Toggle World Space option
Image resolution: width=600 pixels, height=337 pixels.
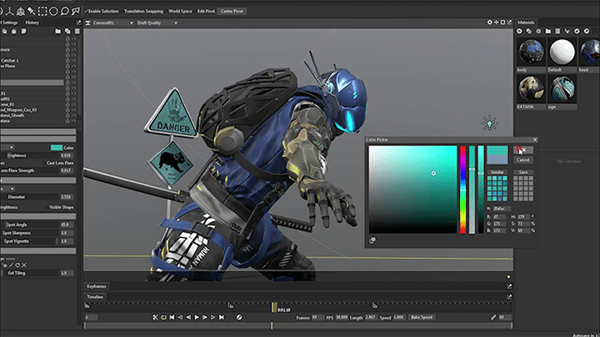click(x=180, y=11)
